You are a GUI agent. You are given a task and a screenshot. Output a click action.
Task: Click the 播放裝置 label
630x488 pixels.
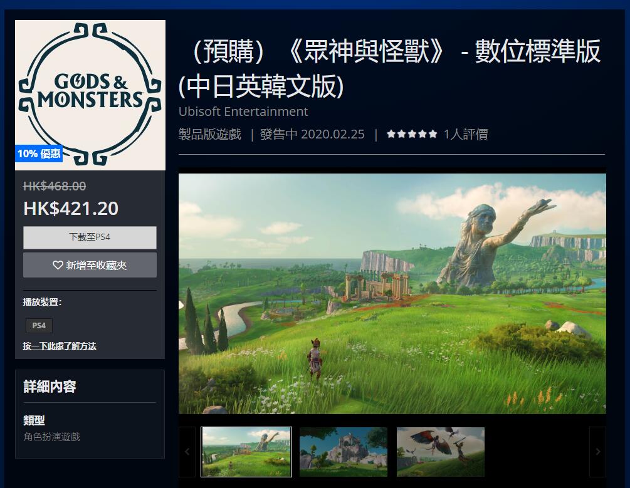click(x=43, y=302)
